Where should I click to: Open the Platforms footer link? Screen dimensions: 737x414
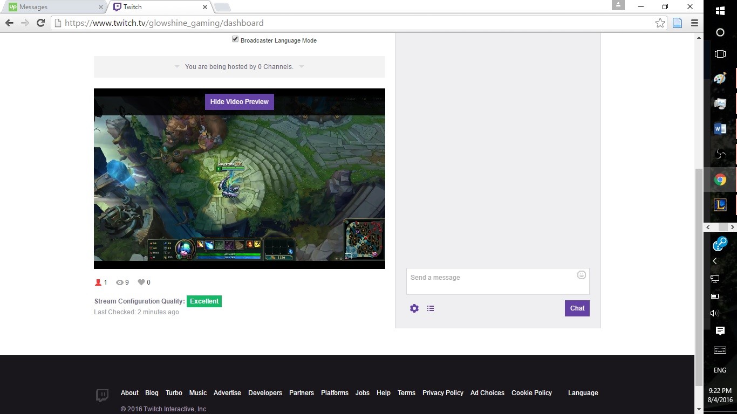click(x=335, y=393)
